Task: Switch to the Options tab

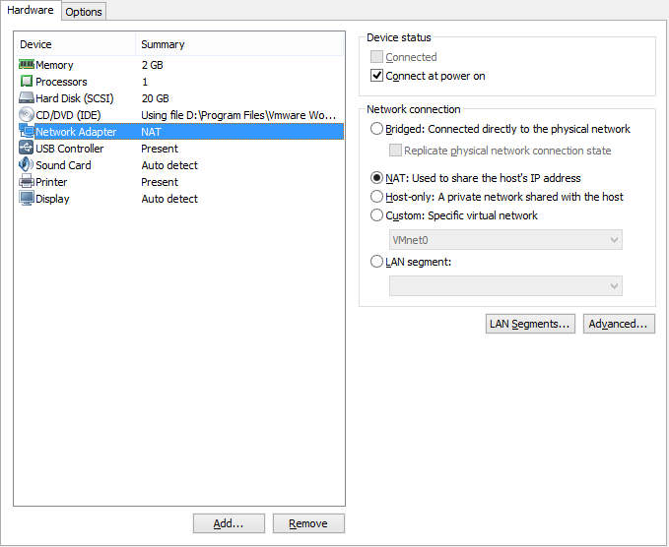Action: coord(84,12)
